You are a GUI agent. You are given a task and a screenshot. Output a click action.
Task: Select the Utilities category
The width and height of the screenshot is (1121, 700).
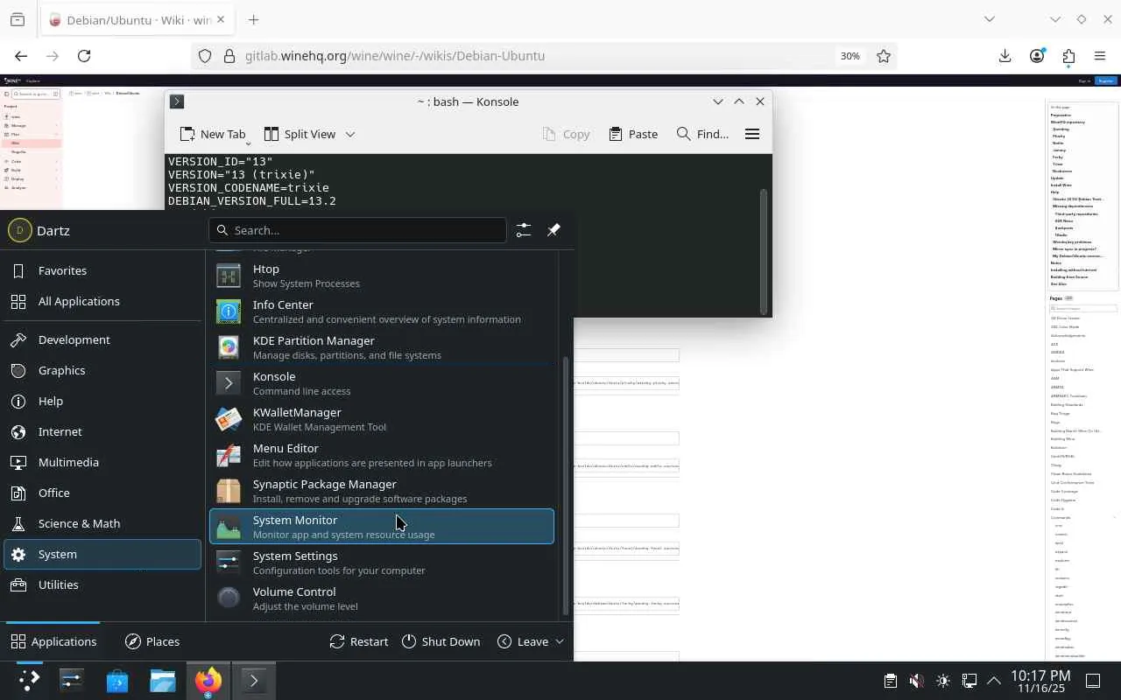[102, 585]
